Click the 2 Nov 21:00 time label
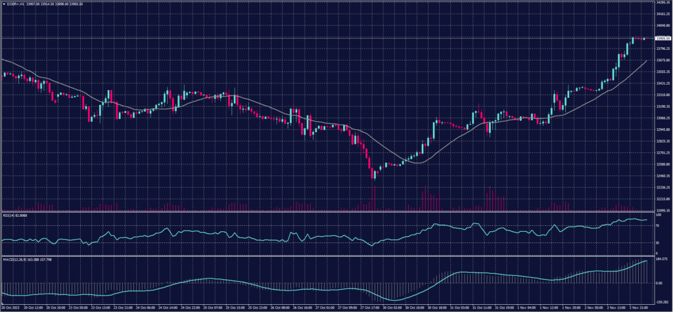This screenshot has height=312, width=673. click(639, 307)
